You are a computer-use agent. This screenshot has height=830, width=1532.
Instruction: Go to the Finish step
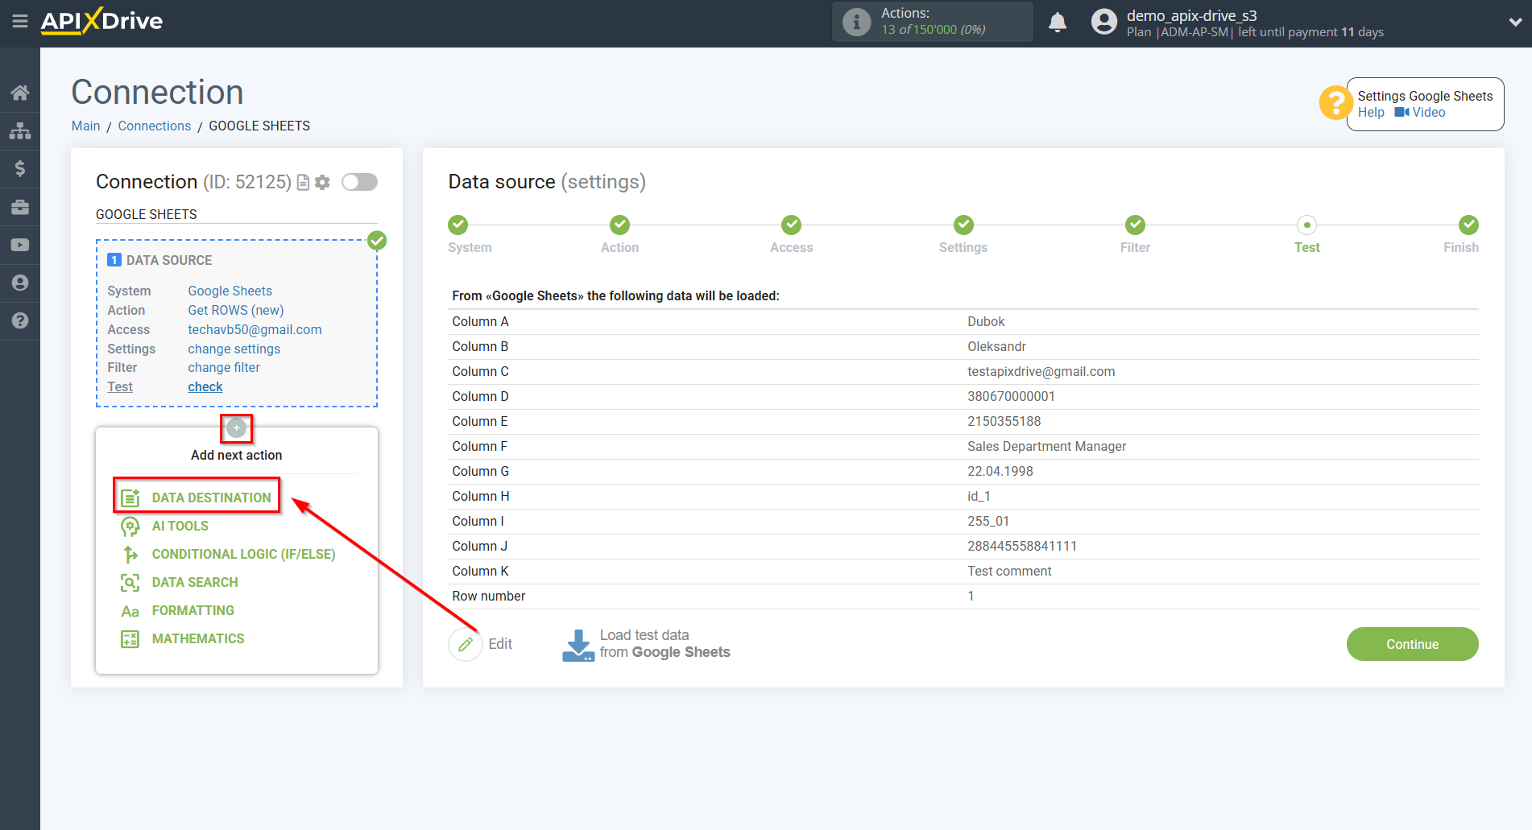tap(1468, 225)
